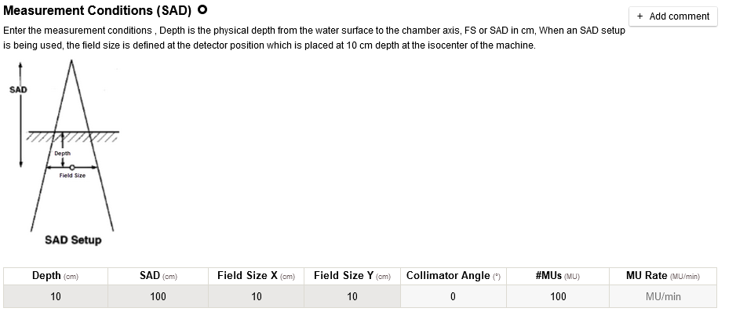Click the Field Size Y value cell

click(352, 296)
